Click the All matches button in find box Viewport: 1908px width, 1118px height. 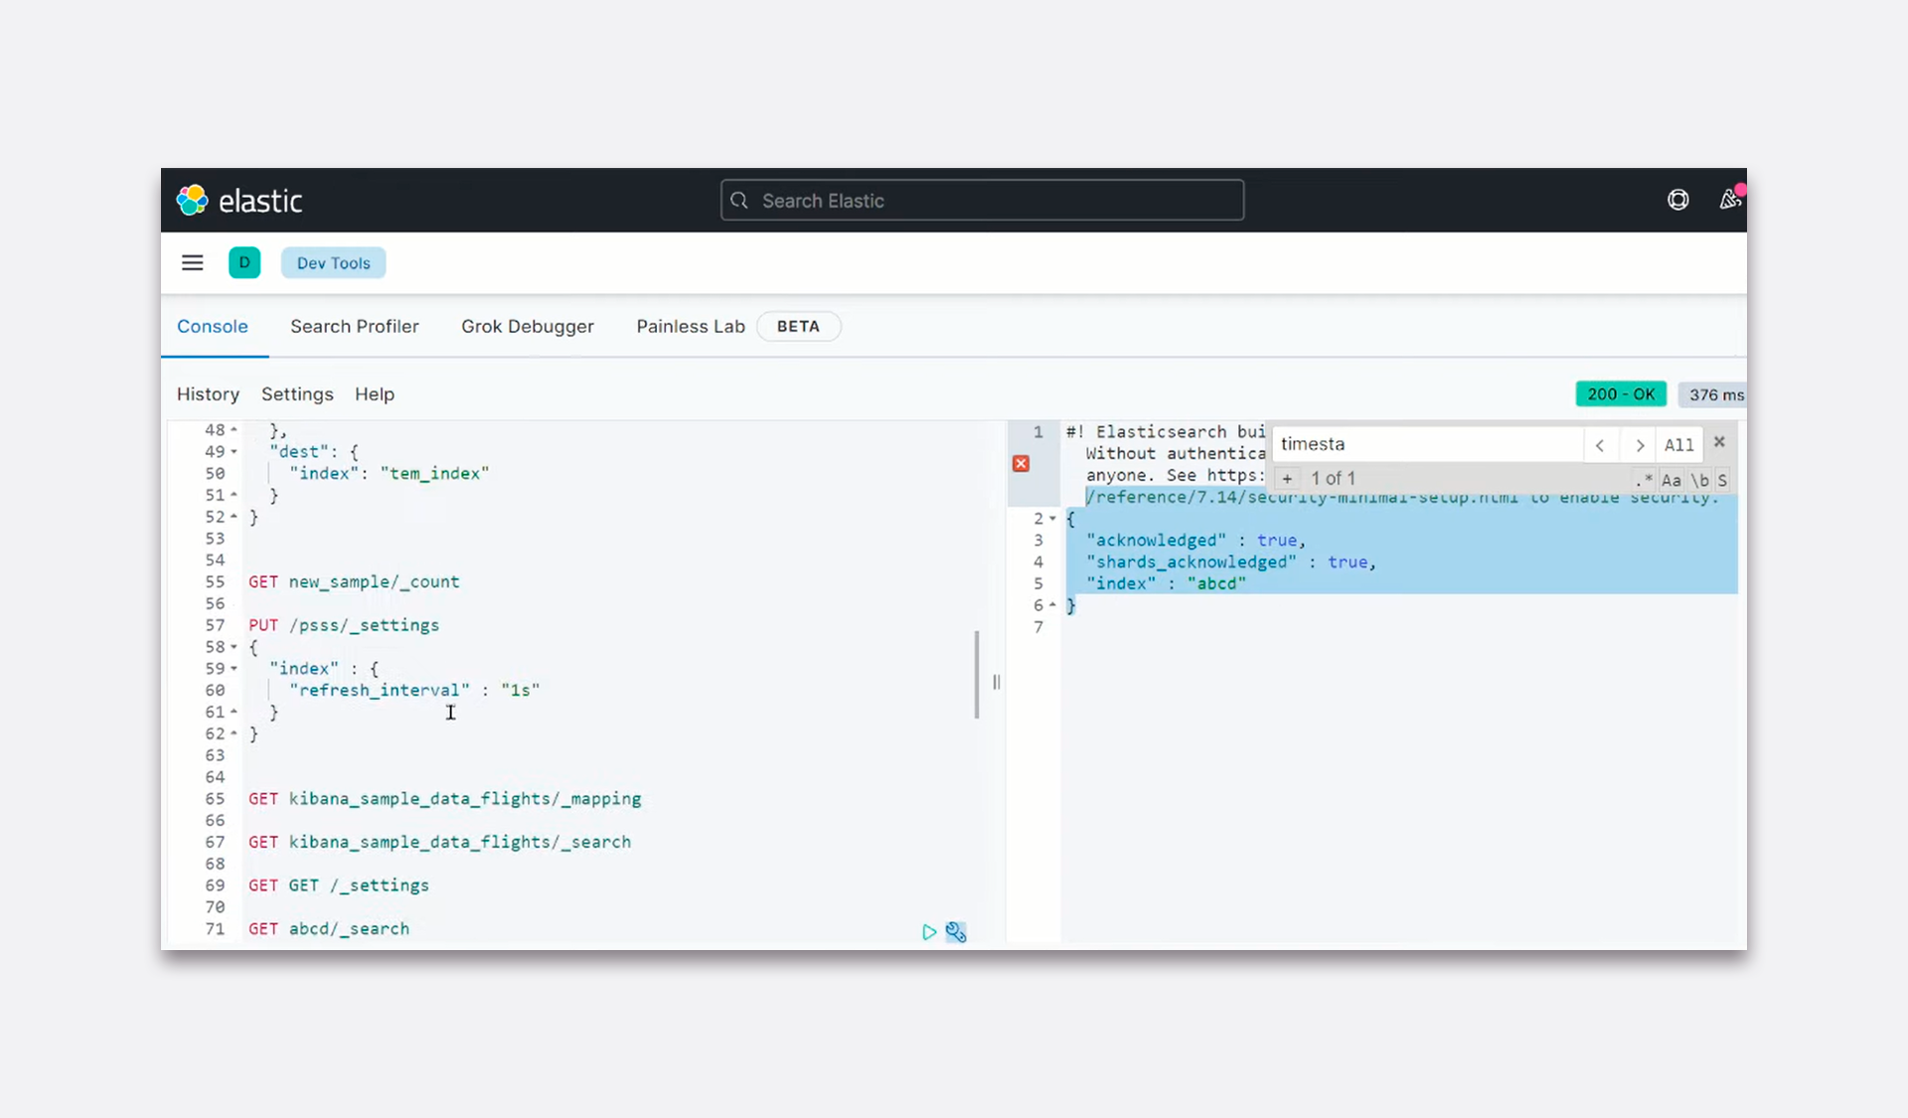[1678, 445]
